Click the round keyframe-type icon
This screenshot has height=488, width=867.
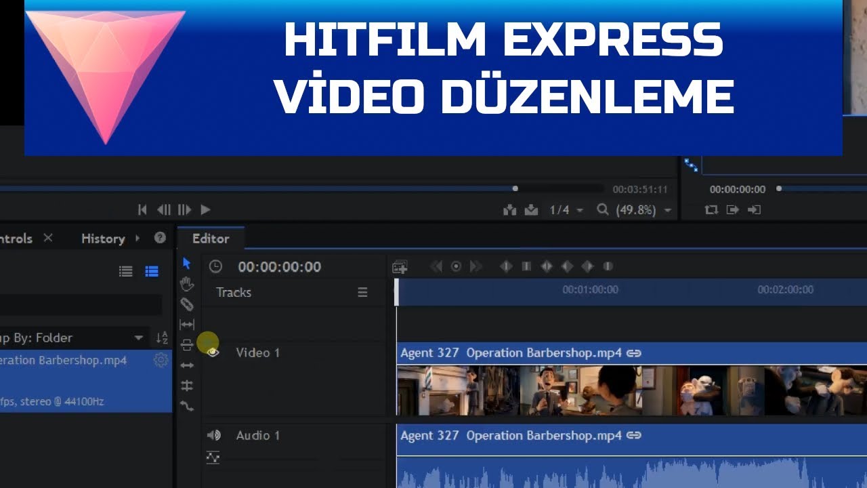tap(608, 266)
